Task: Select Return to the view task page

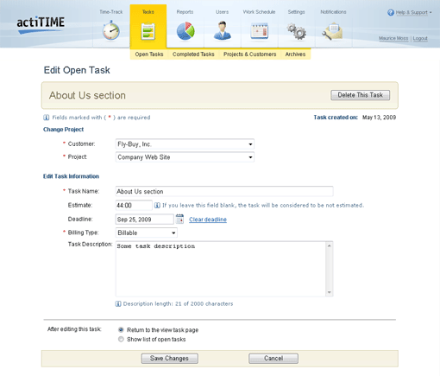Action: pyautogui.click(x=121, y=329)
